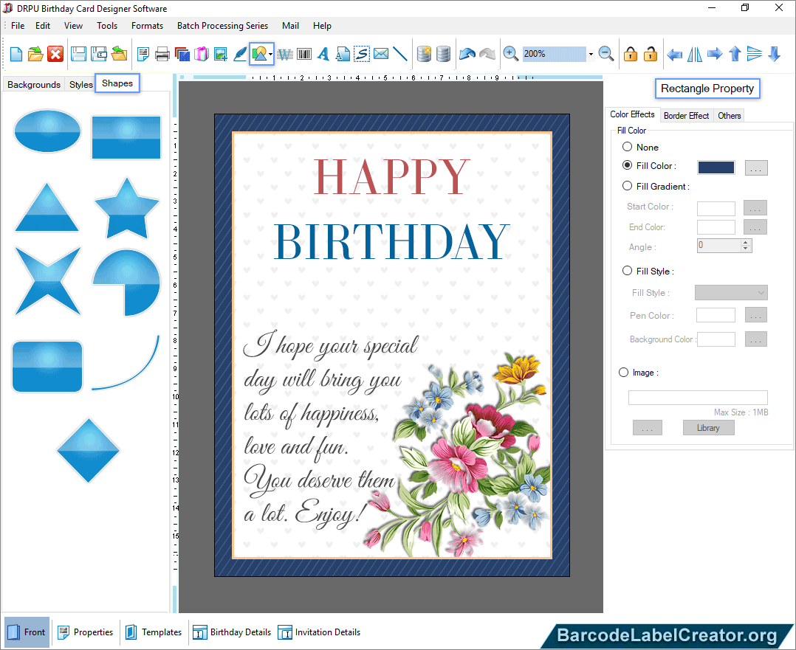The height and width of the screenshot is (650, 796).
Task: Click the gift box icon in toolbar
Action: pos(202,54)
